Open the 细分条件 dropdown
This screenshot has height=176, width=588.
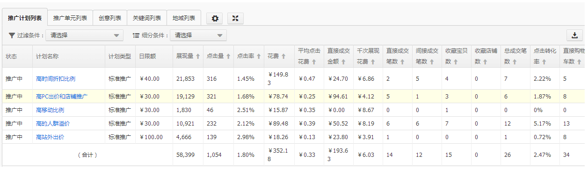click(198, 35)
